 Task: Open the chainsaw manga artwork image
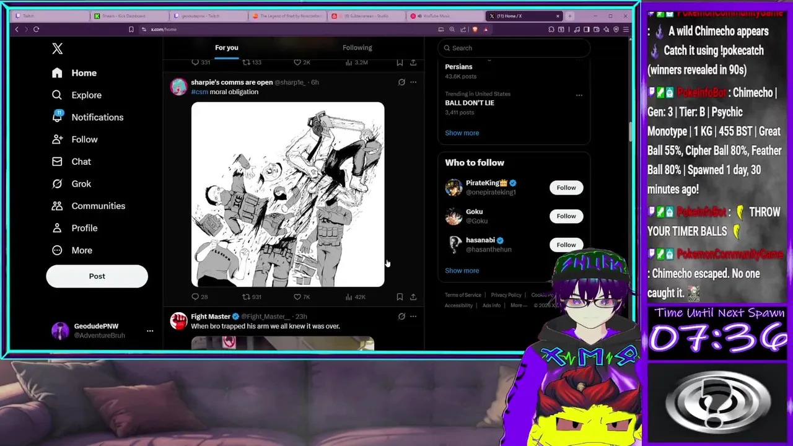(x=287, y=195)
